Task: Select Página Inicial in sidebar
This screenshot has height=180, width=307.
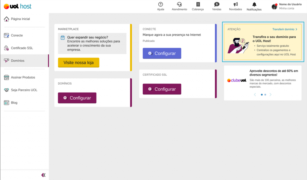Action: (20, 19)
